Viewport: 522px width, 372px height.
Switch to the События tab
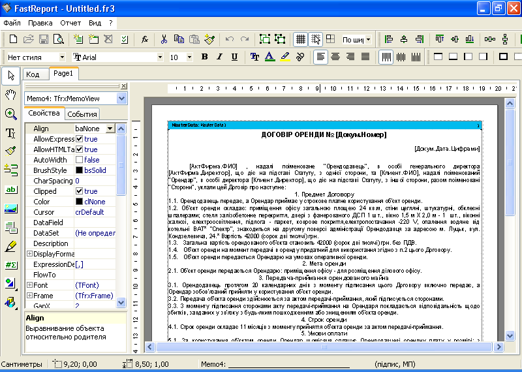82,114
